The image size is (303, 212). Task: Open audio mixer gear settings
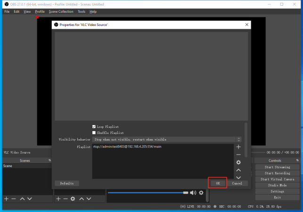tap(201, 193)
